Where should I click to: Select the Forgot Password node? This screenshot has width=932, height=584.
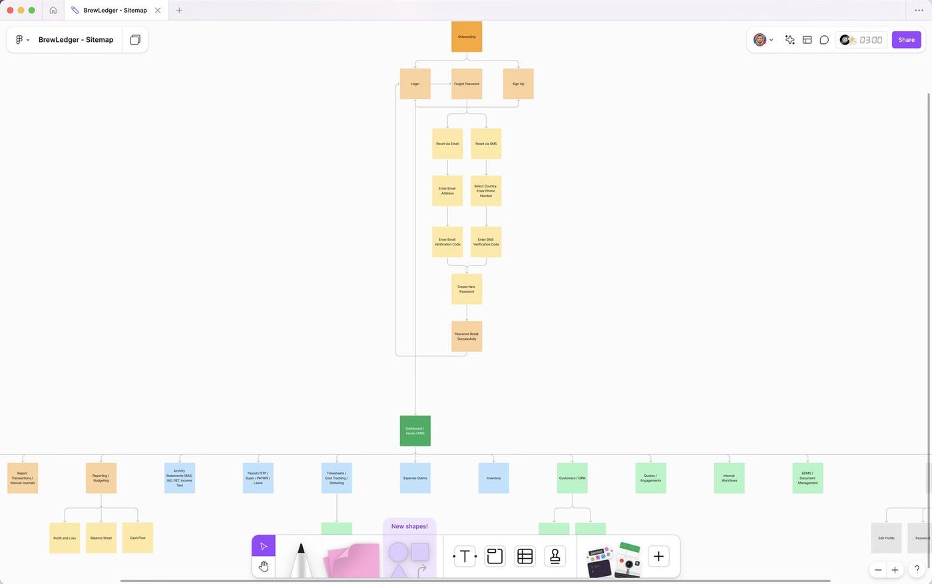click(x=467, y=84)
